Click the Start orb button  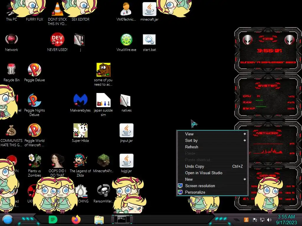tap(8, 220)
